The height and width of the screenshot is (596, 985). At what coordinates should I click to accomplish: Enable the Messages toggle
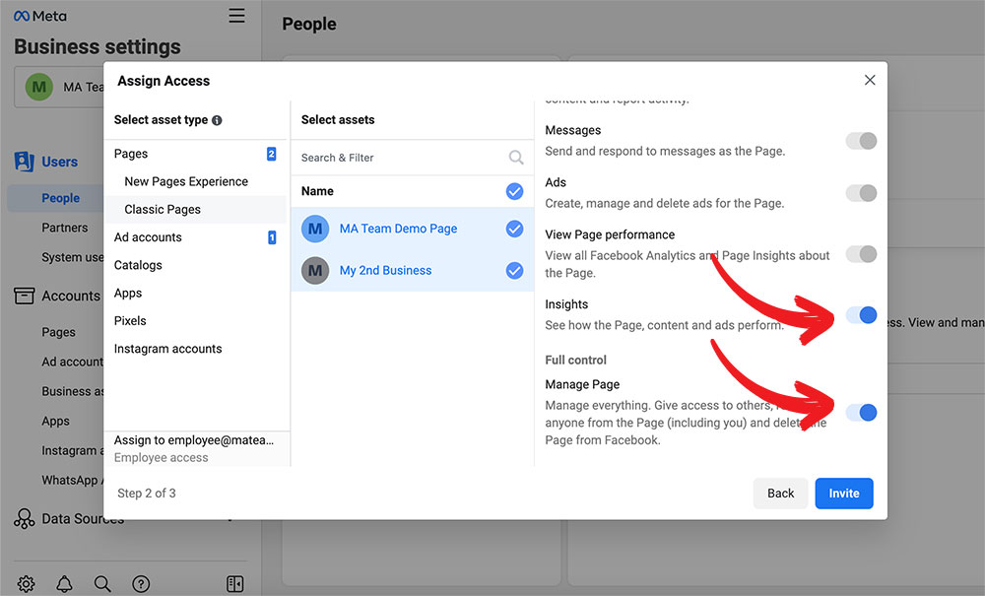[861, 141]
